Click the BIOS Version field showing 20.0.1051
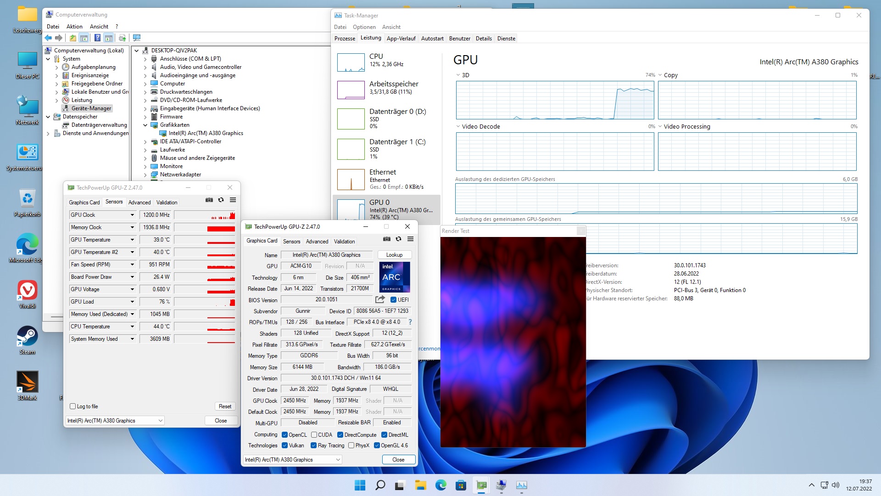Viewport: 881px width, 496px height. coord(326,299)
